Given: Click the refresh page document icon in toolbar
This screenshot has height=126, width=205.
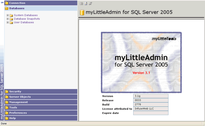Looking at the screenshot, I should tap(86, 3).
